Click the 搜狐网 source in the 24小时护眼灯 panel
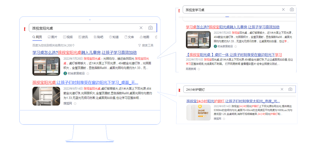 pyautogui.click(x=217, y=119)
